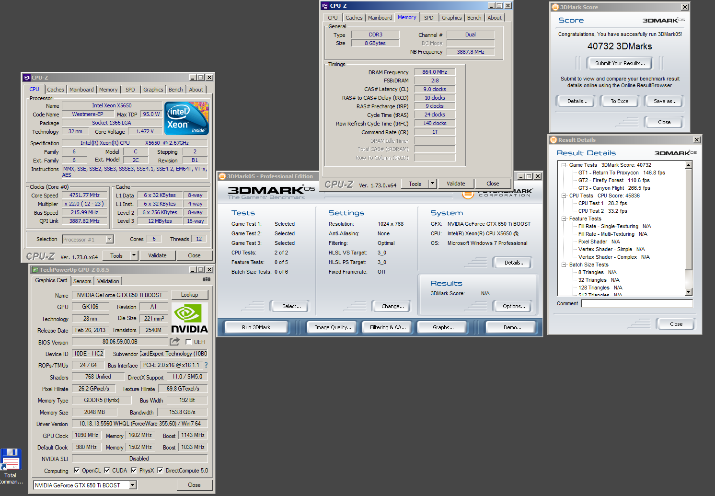The height and width of the screenshot is (496, 715).
Task: Toggle the CUDA computing checkbox
Action: pos(107,471)
